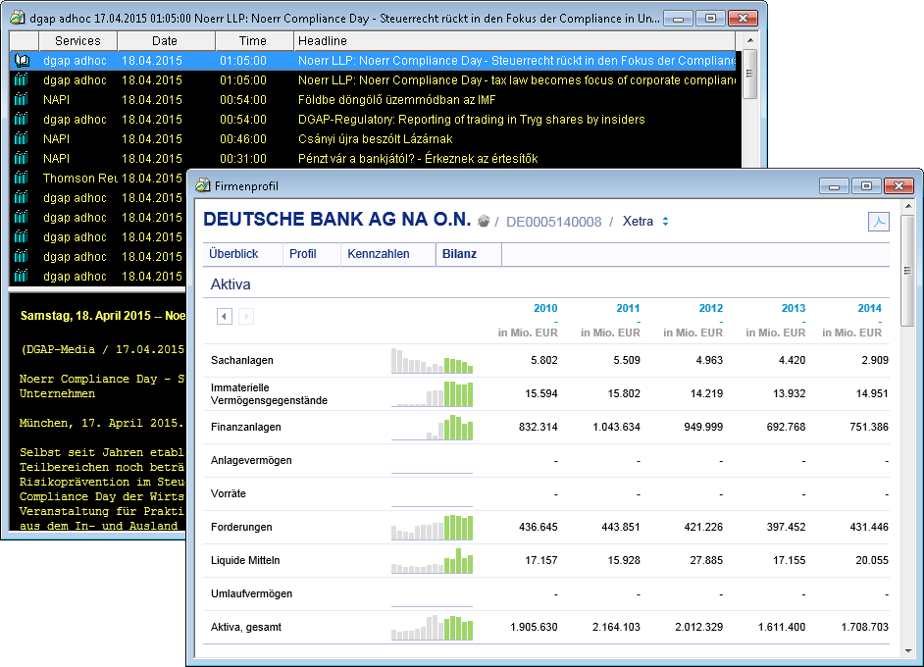Click the Firmenprofil window title icon

(203, 184)
